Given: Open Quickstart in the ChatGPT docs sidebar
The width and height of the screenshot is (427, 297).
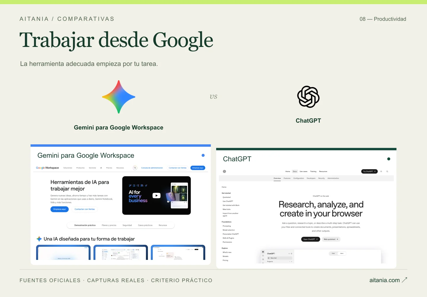Looking at the screenshot, I should (227, 197).
